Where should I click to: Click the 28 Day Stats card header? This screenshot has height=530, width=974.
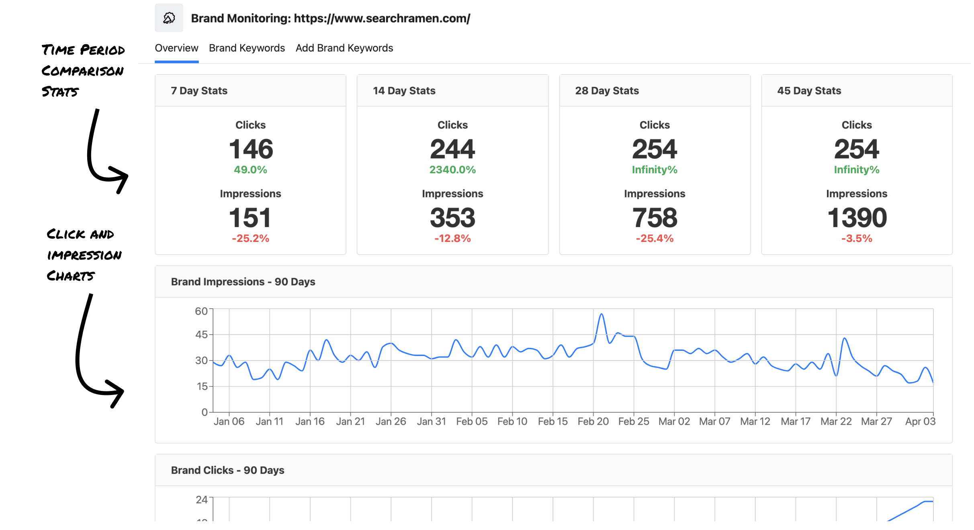coord(607,91)
